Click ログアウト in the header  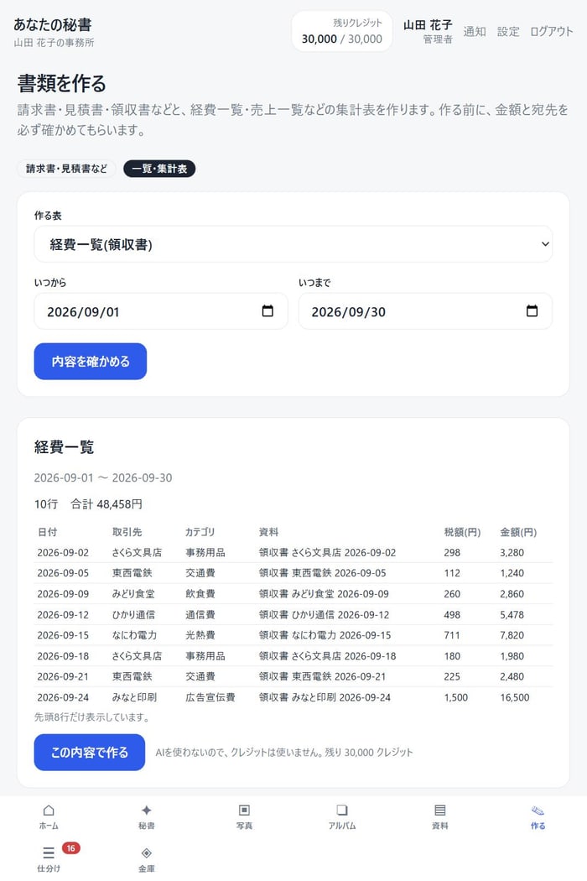tap(552, 32)
